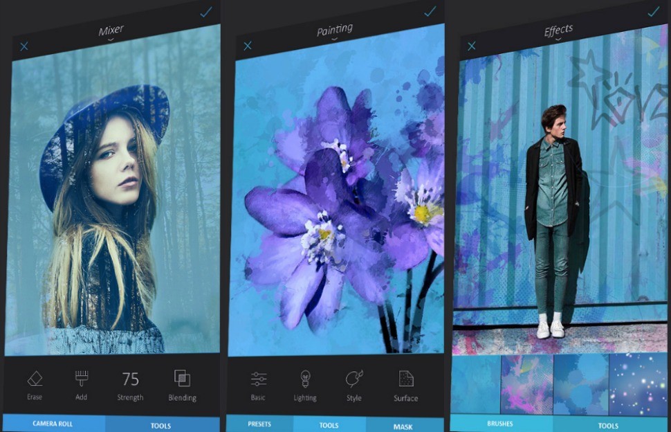Pick the sparkle bokeh brush thumbnail
671x432 pixels.
tap(638, 384)
